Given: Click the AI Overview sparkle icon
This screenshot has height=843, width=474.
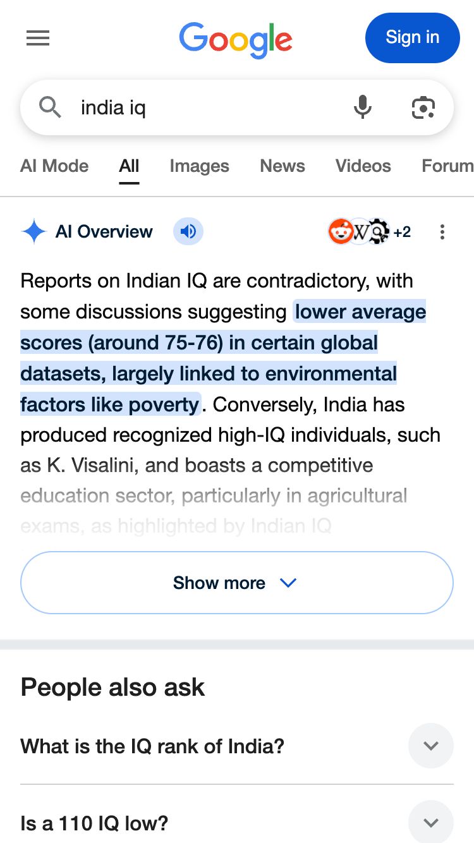Looking at the screenshot, I should (x=33, y=232).
